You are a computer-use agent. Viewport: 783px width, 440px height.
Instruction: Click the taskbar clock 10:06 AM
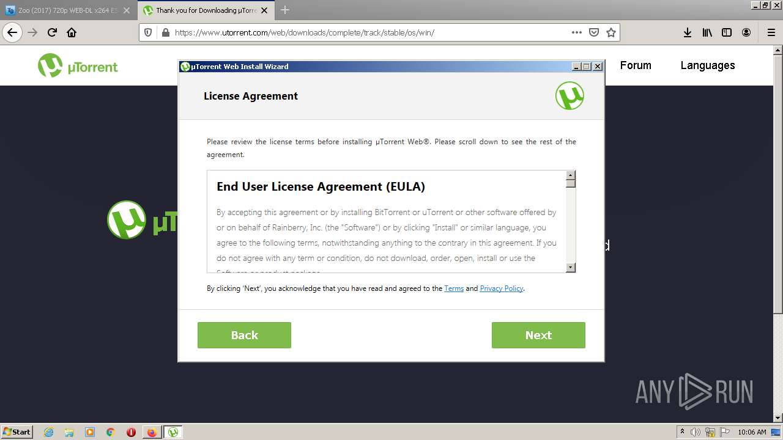(752, 432)
